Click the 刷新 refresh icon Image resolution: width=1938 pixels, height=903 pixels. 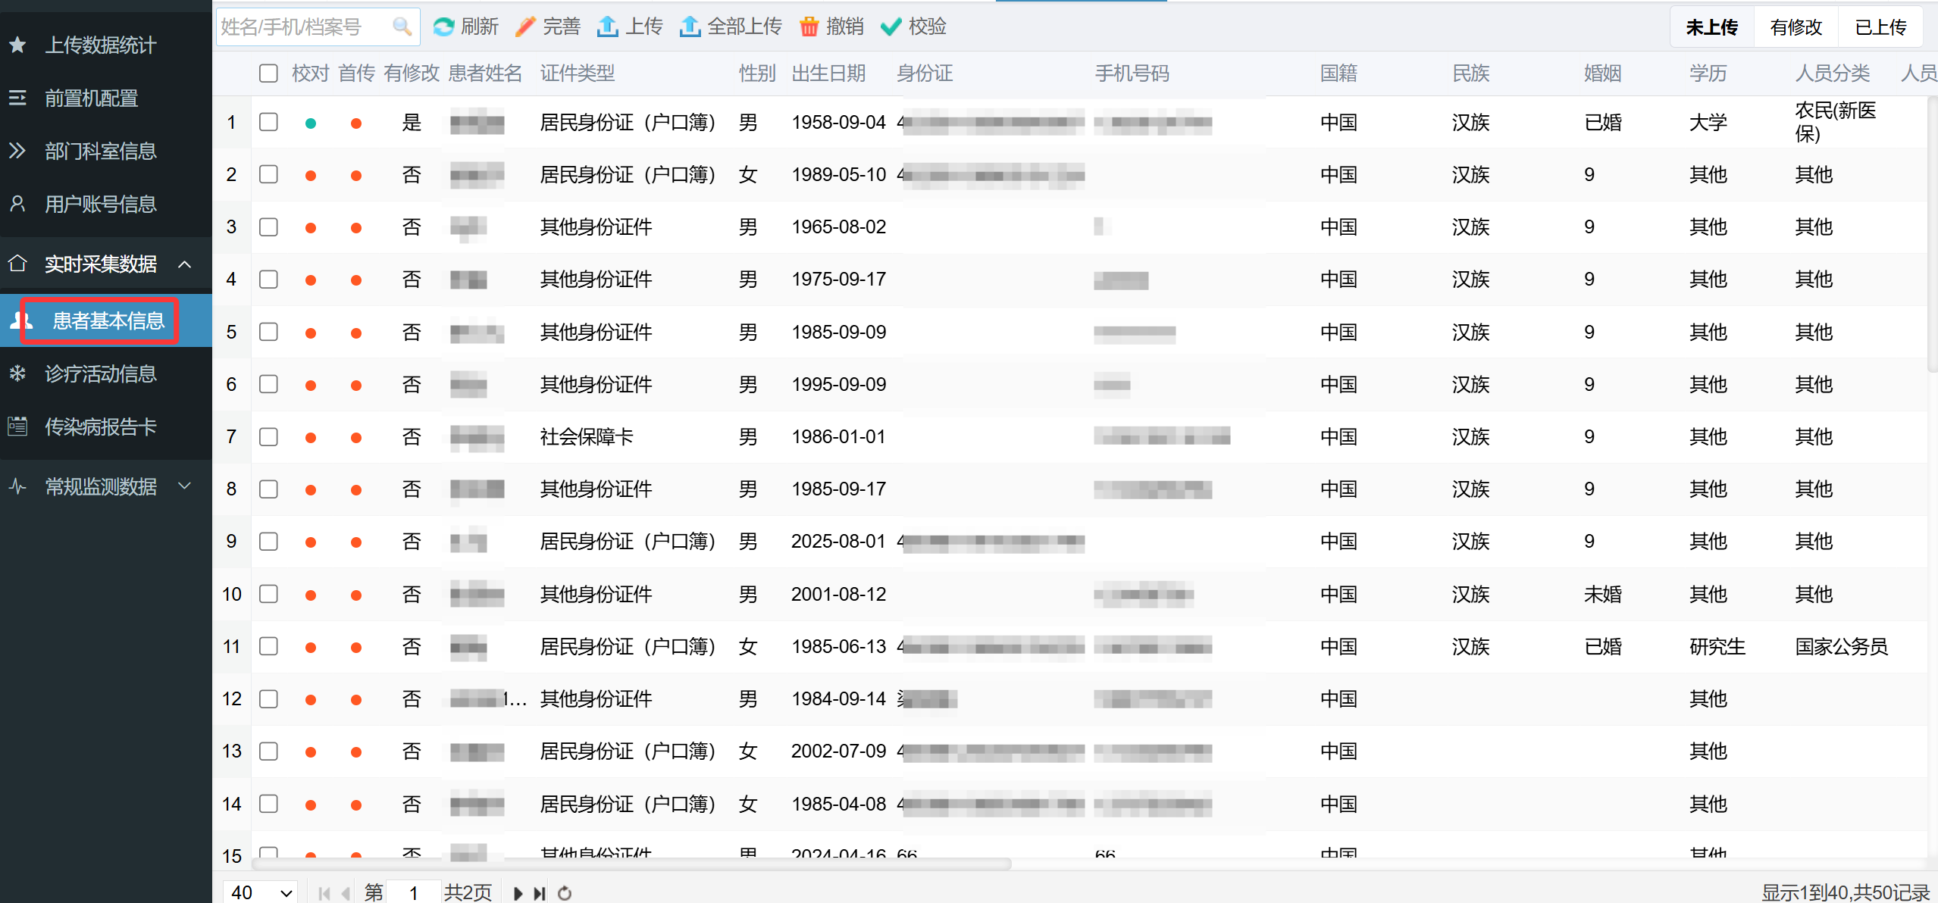(x=443, y=27)
